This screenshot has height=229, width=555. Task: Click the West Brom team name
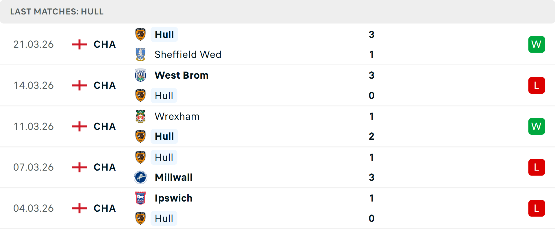[182, 75]
